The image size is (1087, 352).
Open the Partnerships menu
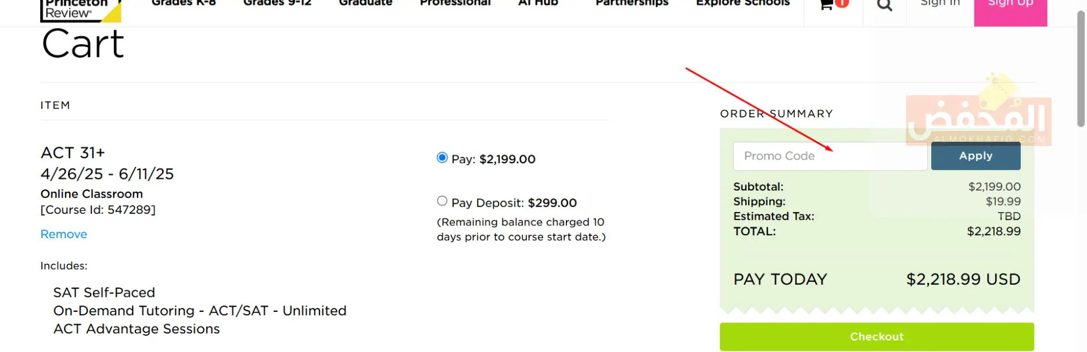click(x=632, y=3)
